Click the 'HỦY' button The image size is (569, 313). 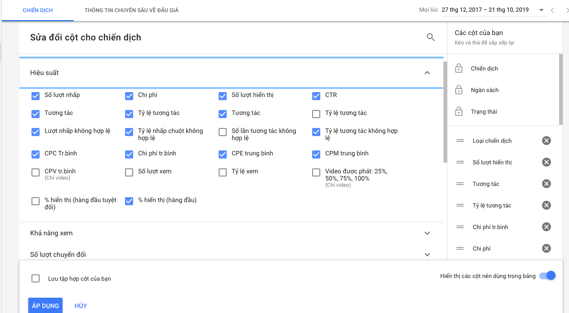coord(81,305)
